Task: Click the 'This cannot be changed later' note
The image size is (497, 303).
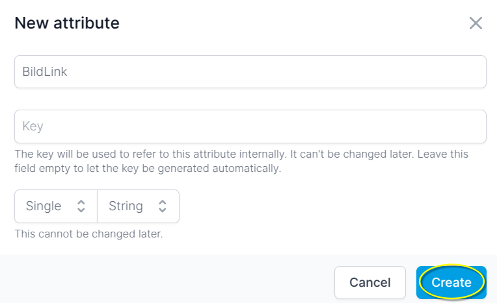Action: (x=88, y=234)
